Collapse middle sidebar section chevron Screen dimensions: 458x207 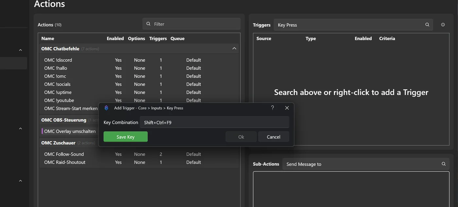pos(20,129)
